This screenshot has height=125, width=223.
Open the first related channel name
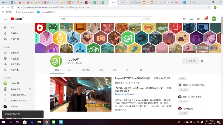(194, 85)
